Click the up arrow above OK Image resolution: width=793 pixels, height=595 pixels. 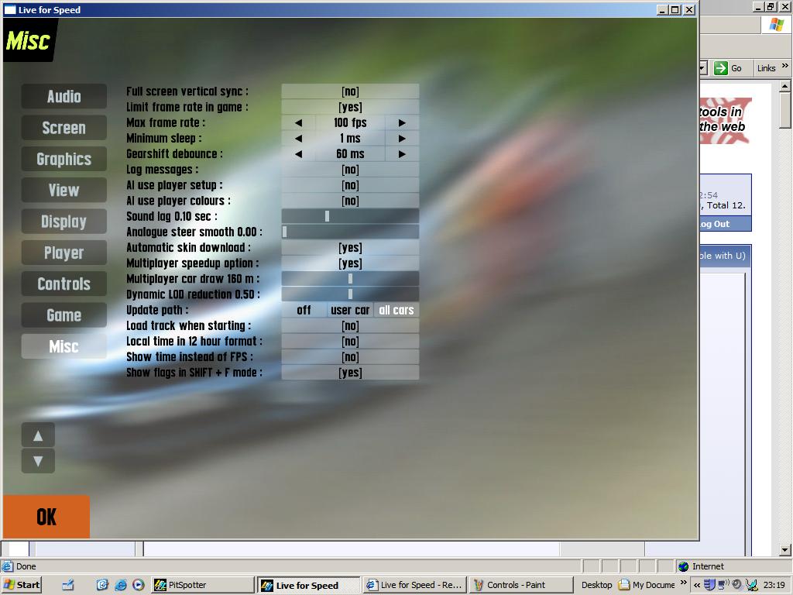pos(38,435)
